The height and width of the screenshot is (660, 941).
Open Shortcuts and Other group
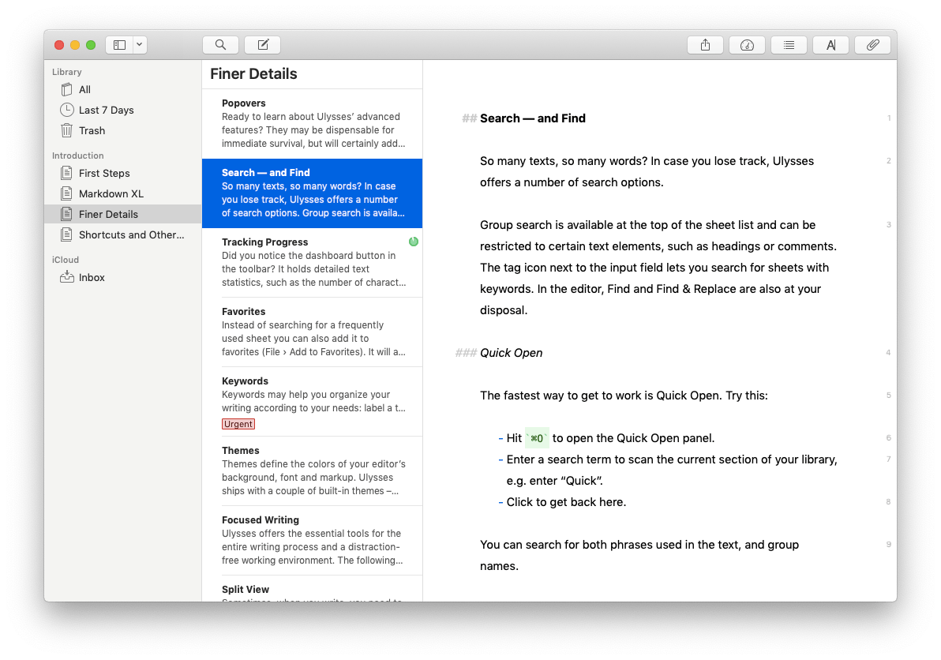pyautogui.click(x=122, y=234)
